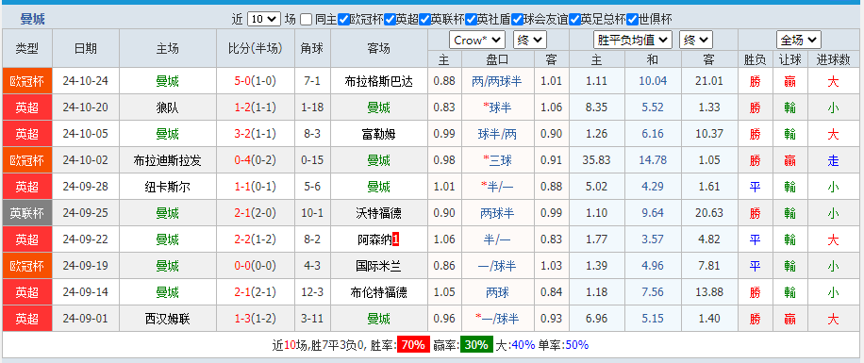Open the 狼队 team link
864x363 pixels.
[168, 108]
